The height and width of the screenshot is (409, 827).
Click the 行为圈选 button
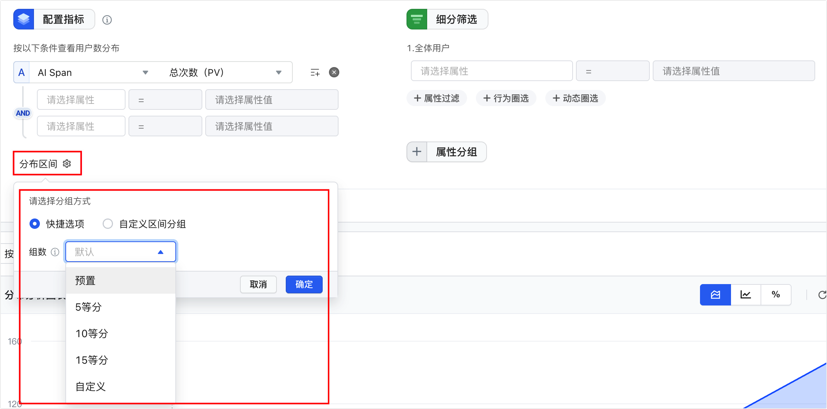tap(506, 98)
